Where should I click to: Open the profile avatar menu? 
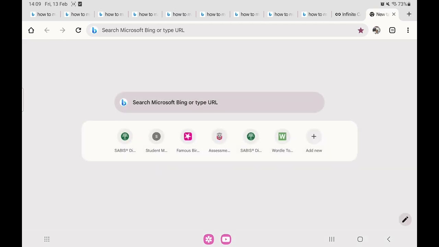[x=376, y=30]
